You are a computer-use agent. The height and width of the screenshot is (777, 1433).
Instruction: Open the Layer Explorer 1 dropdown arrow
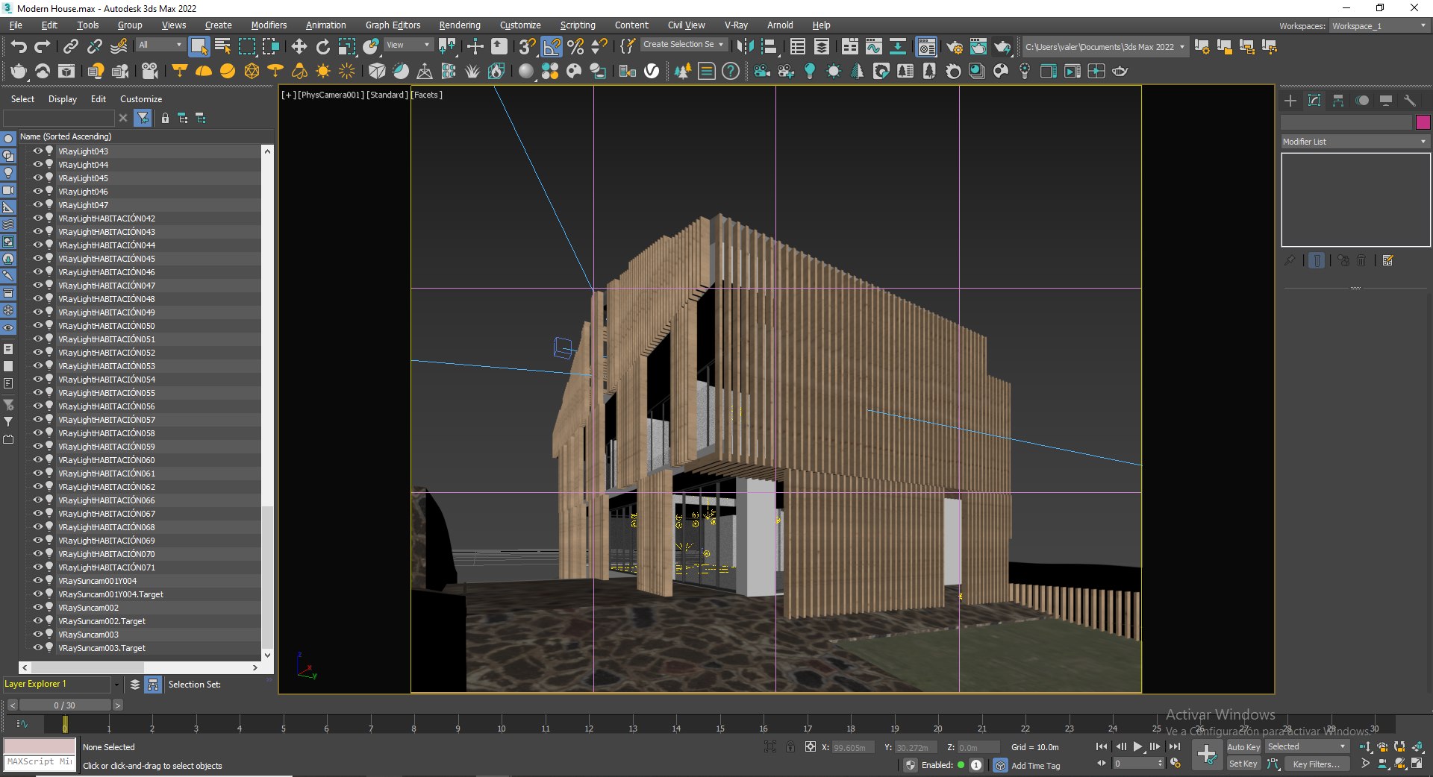coord(116,684)
